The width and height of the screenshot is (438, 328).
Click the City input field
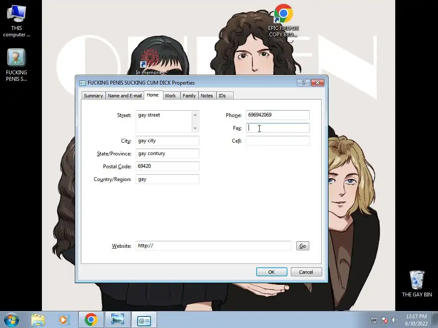tap(167, 141)
